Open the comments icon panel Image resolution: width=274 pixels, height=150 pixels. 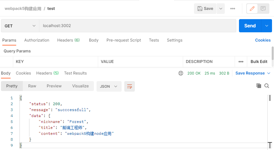(263, 9)
